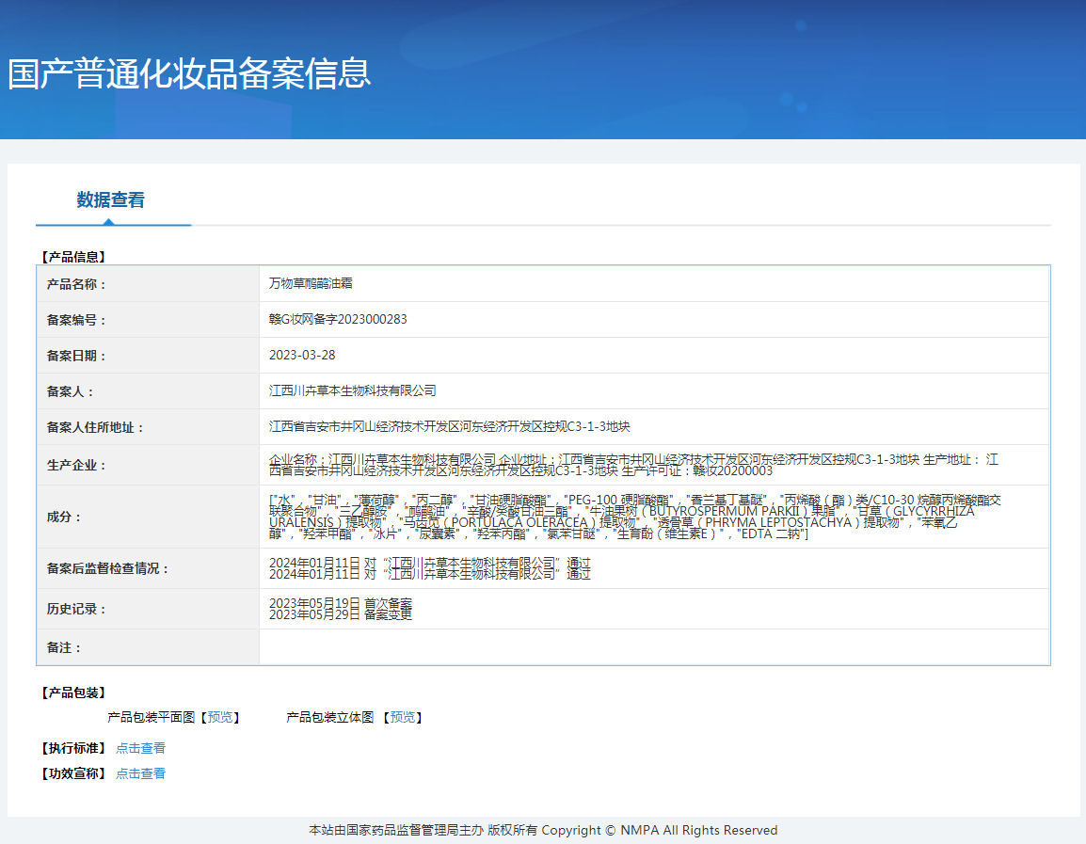The width and height of the screenshot is (1086, 844).
Task: Click the 备案人住所地址 row label
Action: pos(95,428)
